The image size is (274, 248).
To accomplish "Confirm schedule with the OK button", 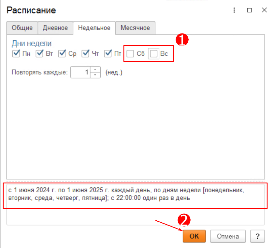I will (x=194, y=236).
